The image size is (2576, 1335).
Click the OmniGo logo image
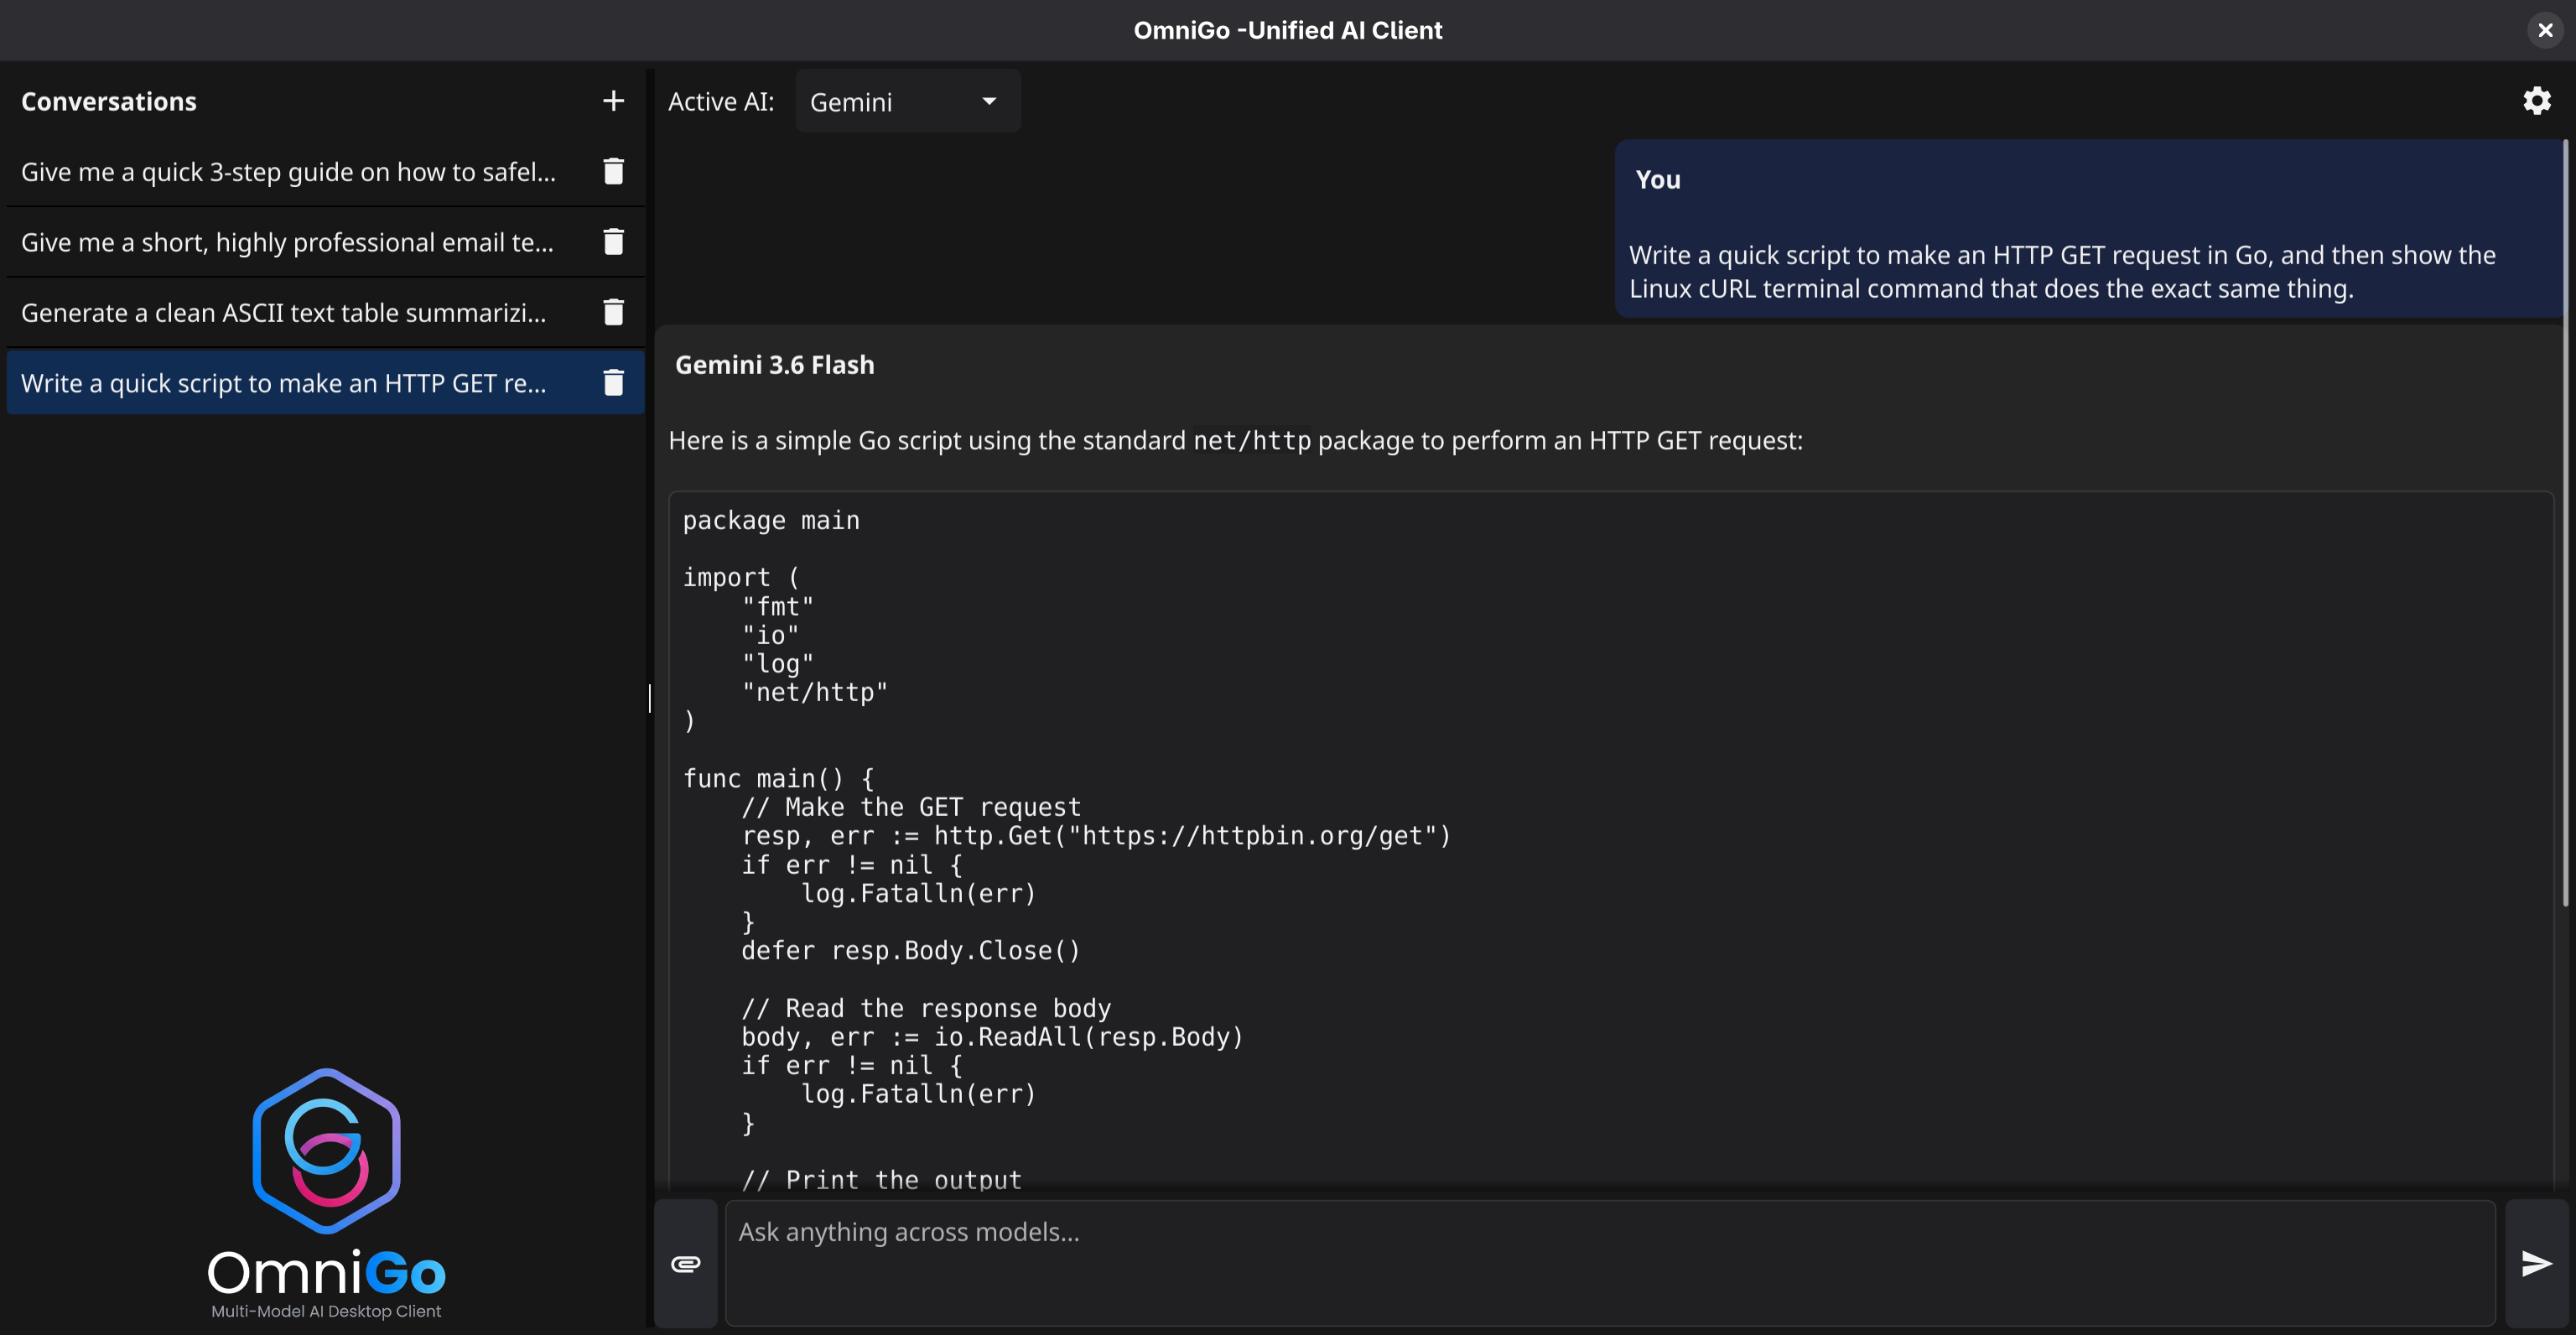pos(326,1194)
